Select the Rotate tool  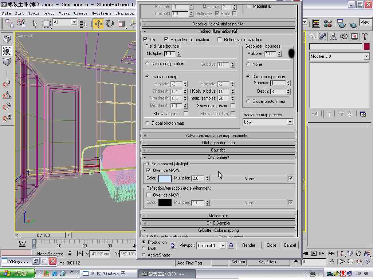point(110,24)
